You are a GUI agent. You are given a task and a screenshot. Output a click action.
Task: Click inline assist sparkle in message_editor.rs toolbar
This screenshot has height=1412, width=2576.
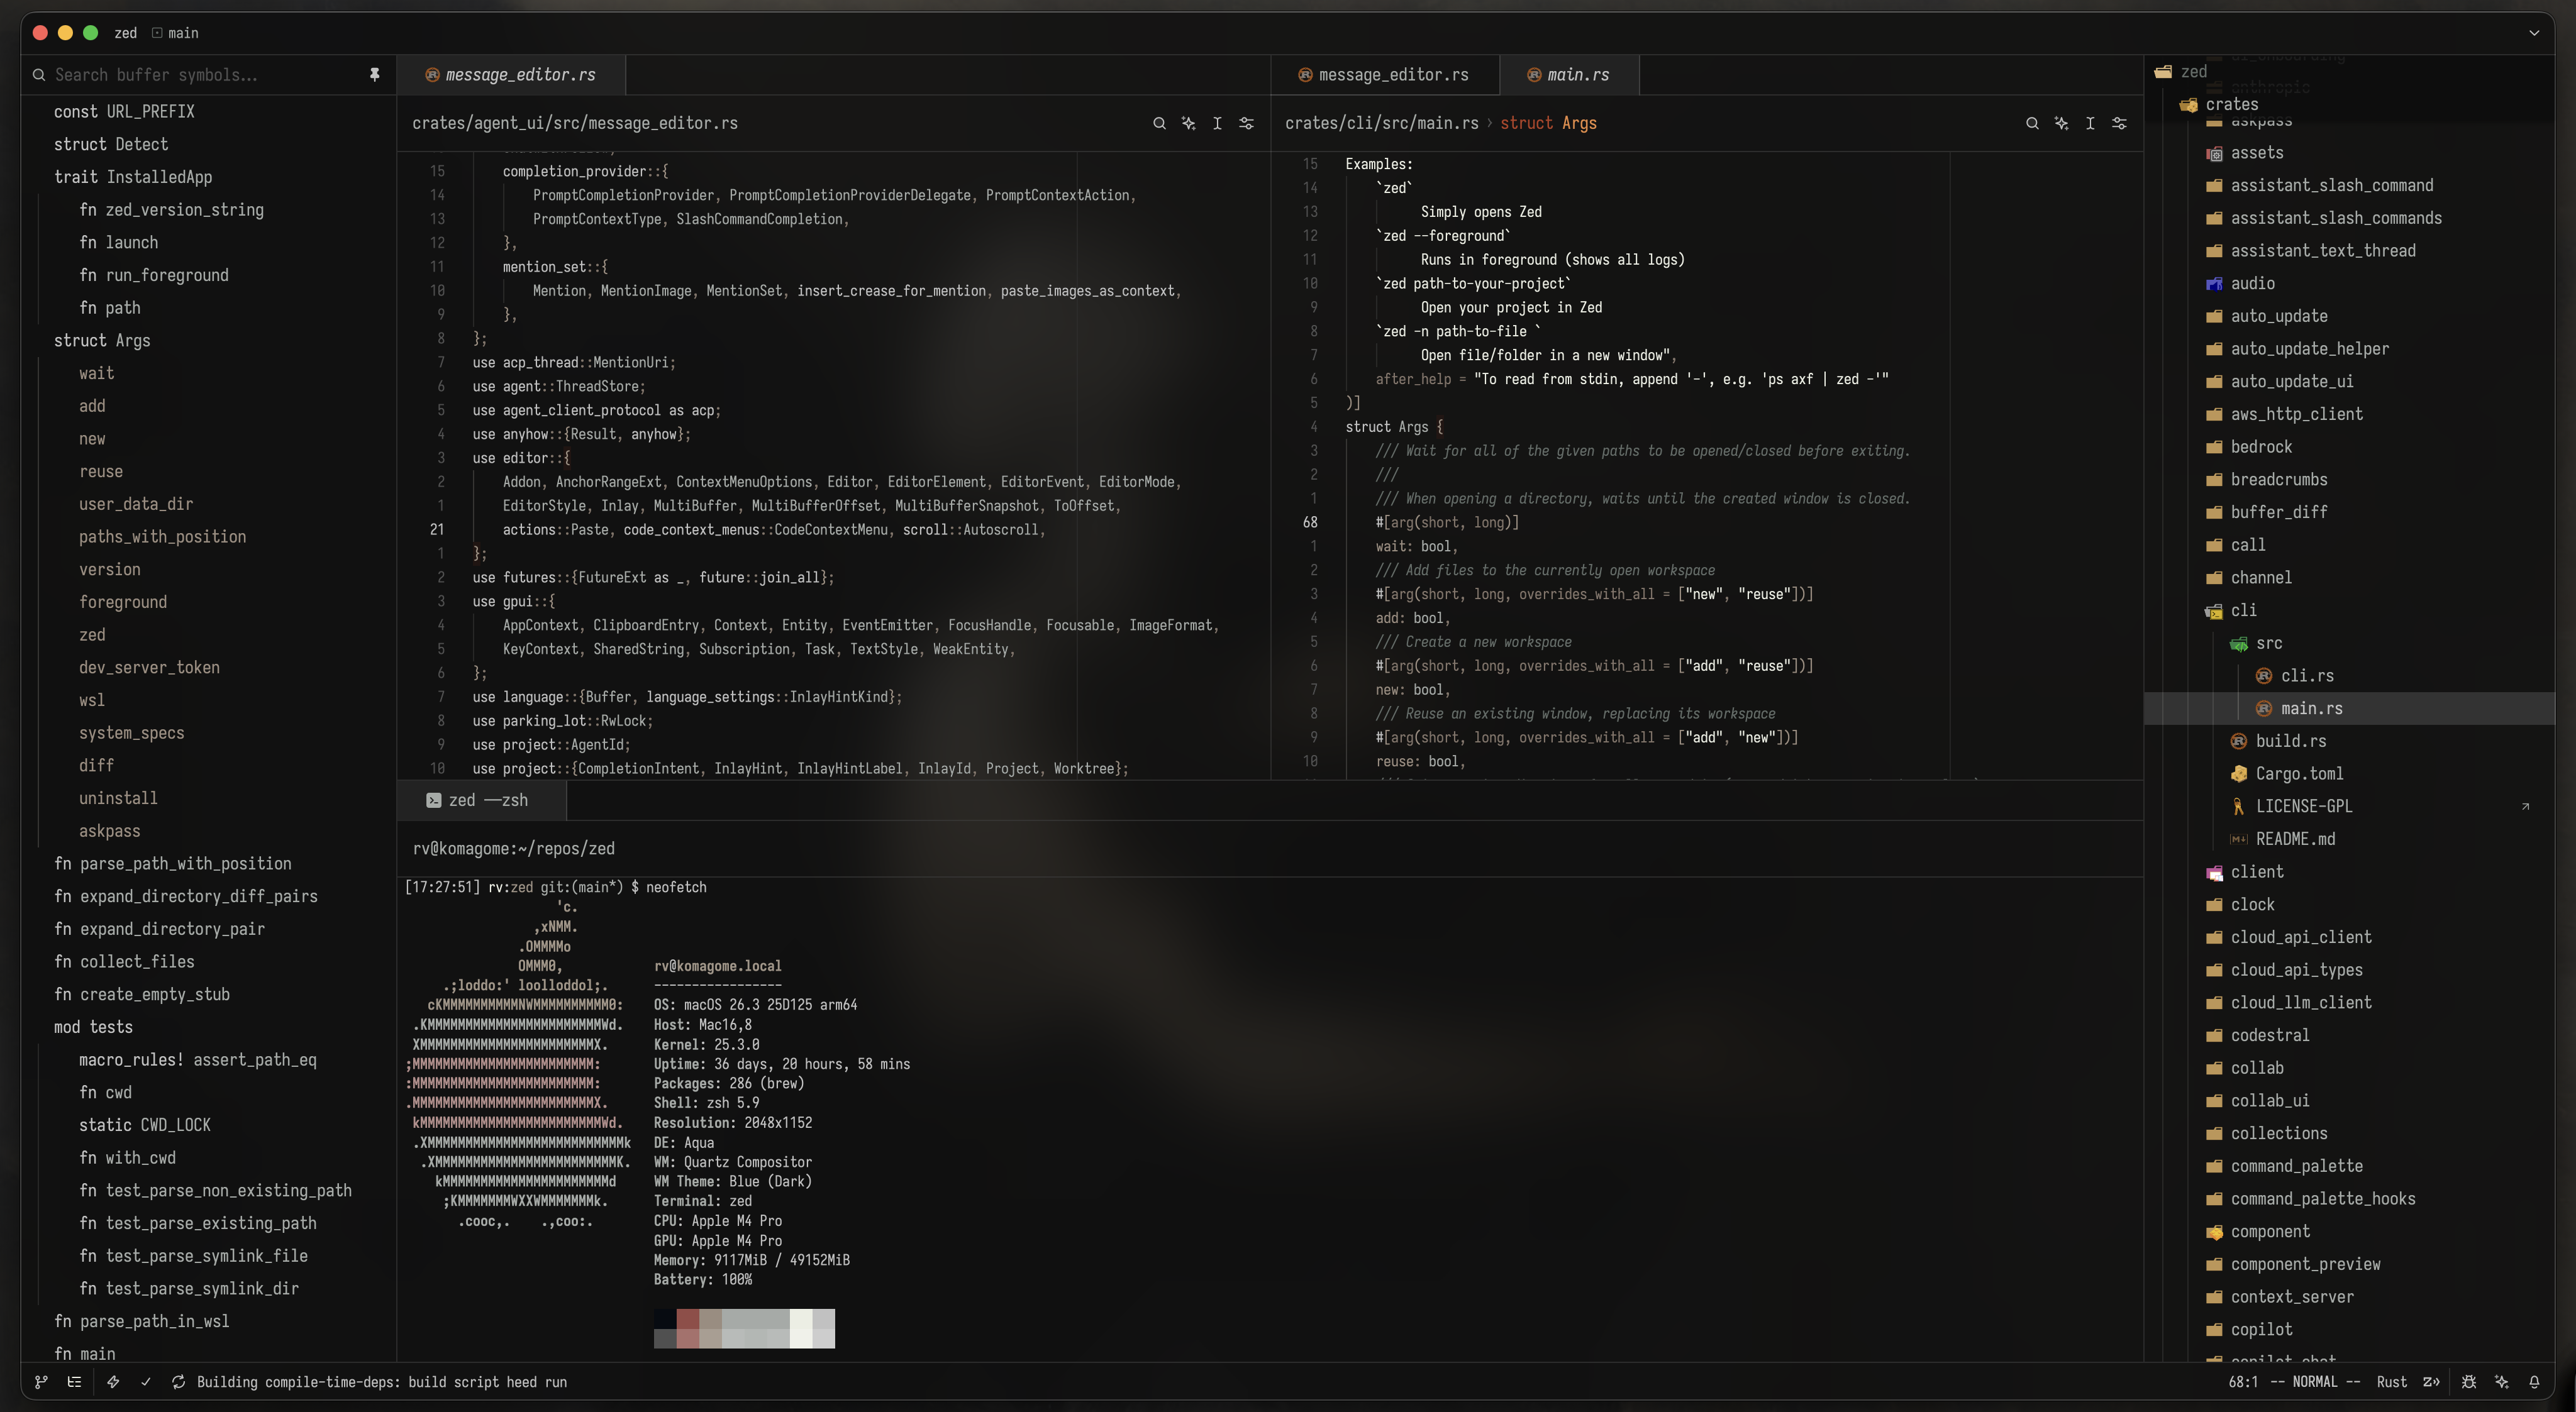(1188, 123)
